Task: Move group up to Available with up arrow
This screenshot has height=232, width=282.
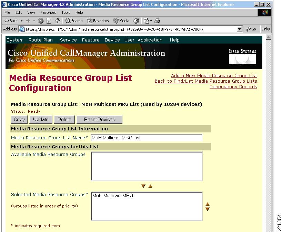Action: 150,186
